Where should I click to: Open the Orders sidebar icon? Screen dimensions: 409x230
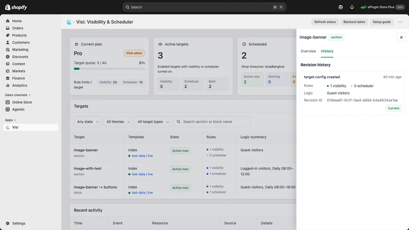pos(8,28)
